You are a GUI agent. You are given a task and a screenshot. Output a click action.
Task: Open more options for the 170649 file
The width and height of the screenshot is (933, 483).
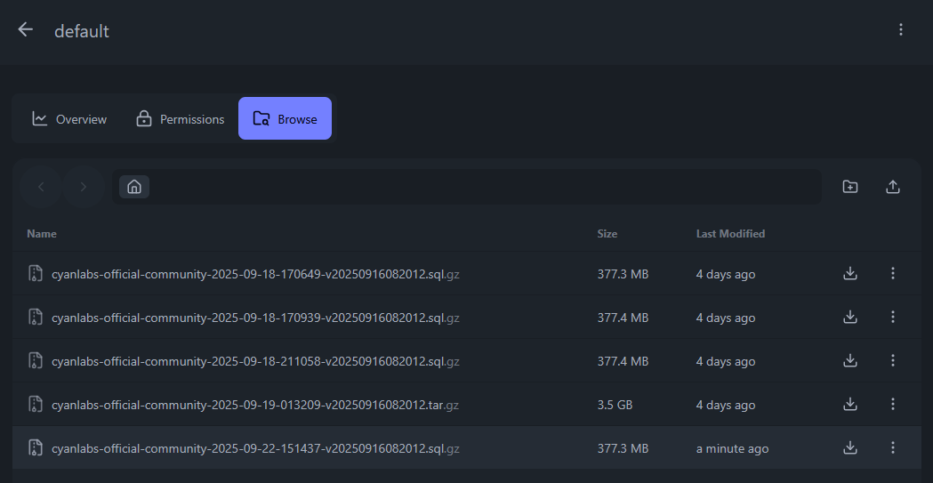pyautogui.click(x=893, y=273)
